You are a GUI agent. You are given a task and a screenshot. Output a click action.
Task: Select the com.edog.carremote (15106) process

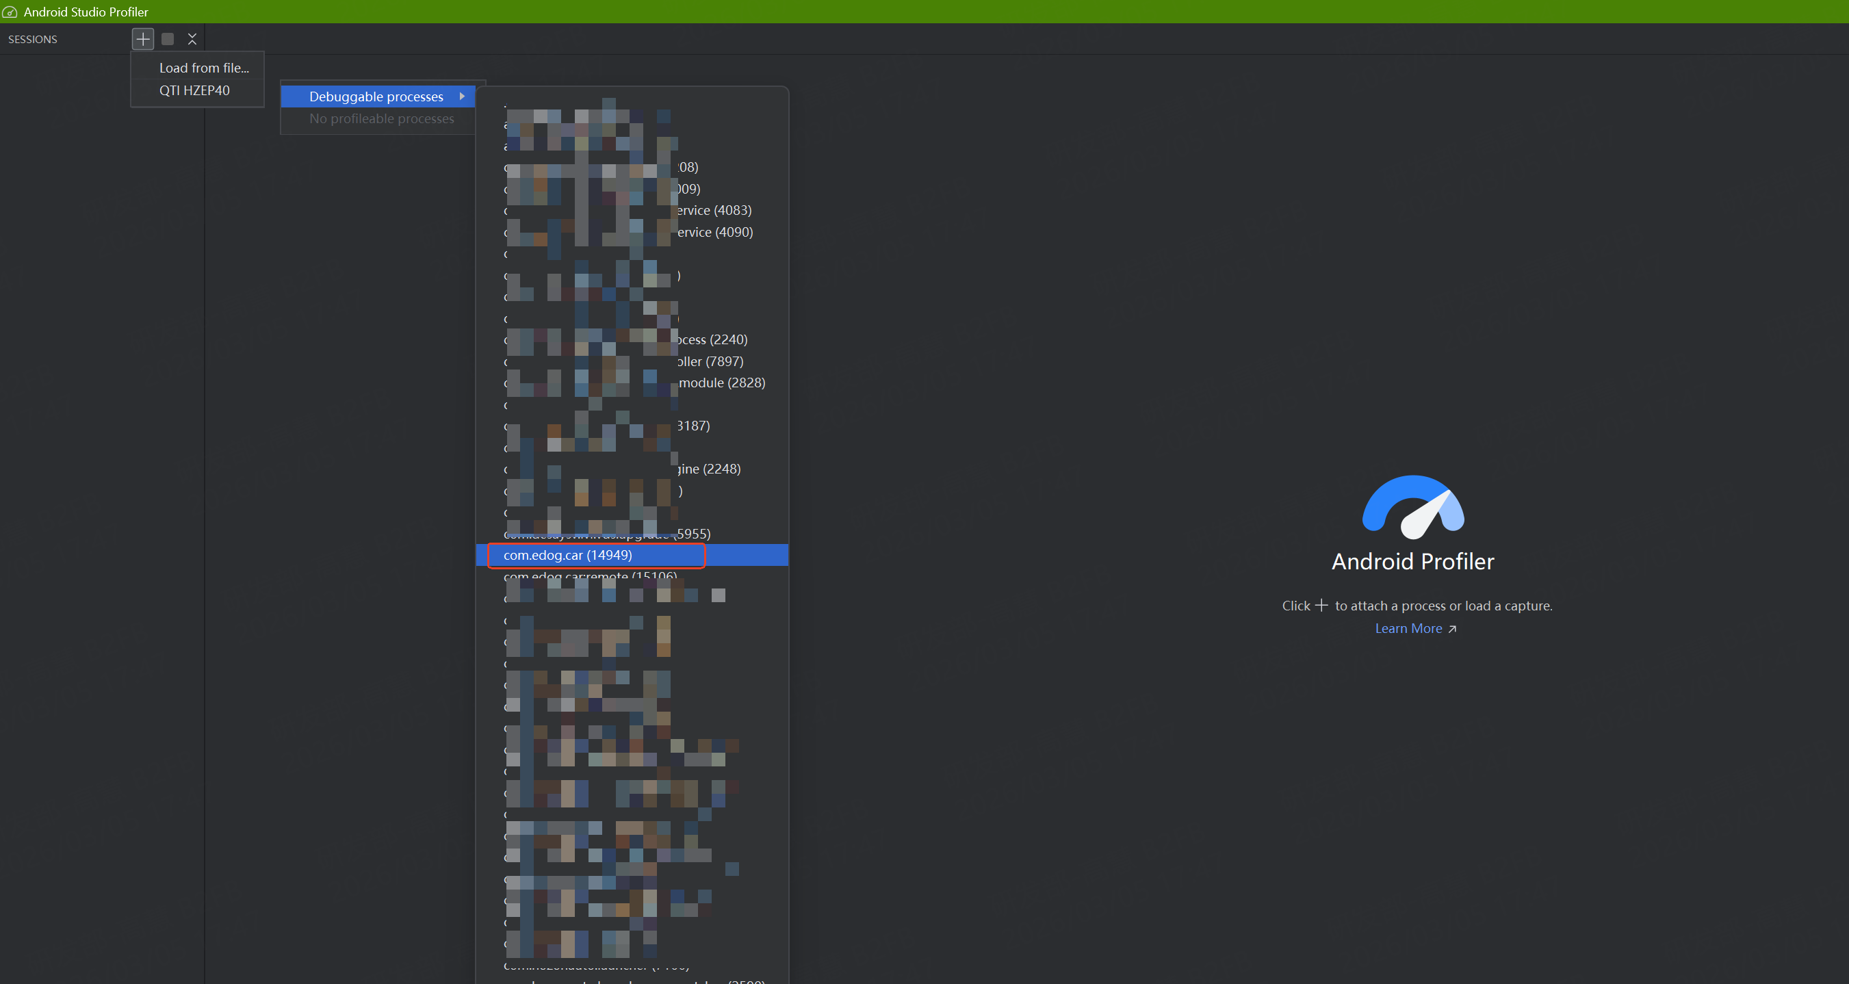(632, 575)
